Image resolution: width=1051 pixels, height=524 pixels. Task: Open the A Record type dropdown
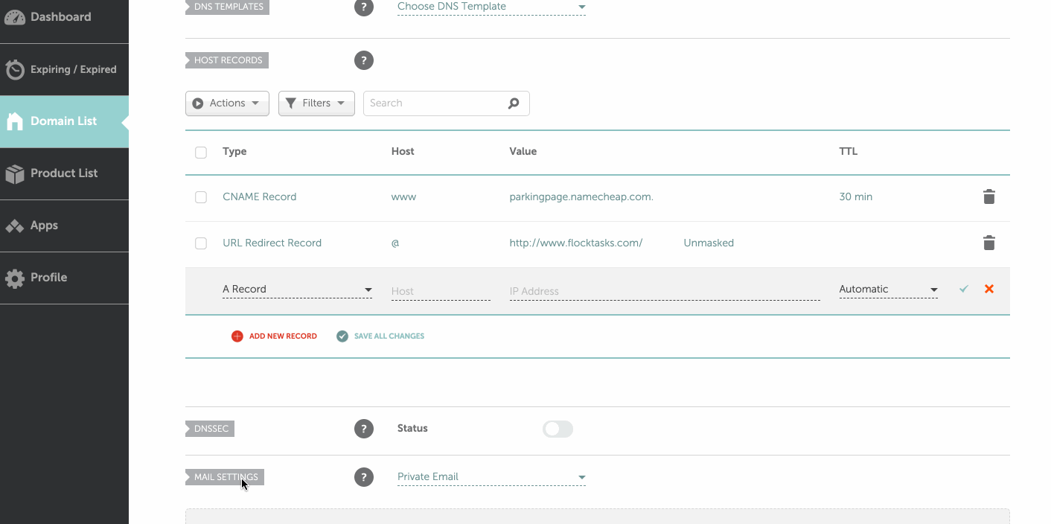(x=297, y=290)
